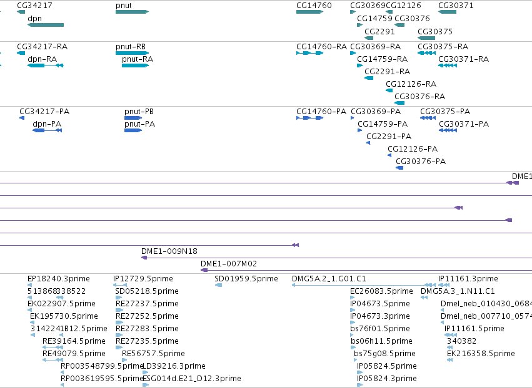Viewport: 532px width, 388px height.
Task: Open the CG12126-RA transcript label
Action: [x=411, y=84]
